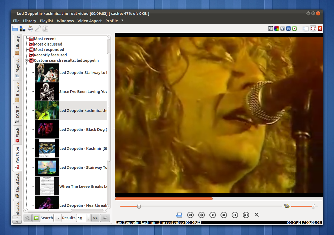Go to next results page with >> button
This screenshot has width=334, height=235.
tap(95, 218)
